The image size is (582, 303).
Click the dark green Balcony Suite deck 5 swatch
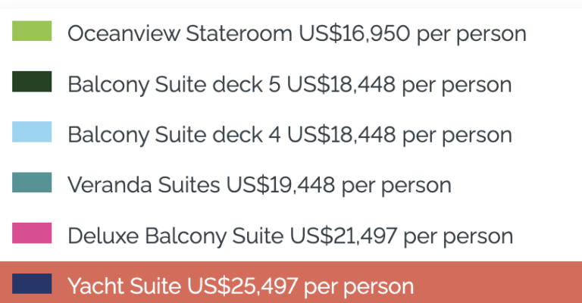coord(32,82)
